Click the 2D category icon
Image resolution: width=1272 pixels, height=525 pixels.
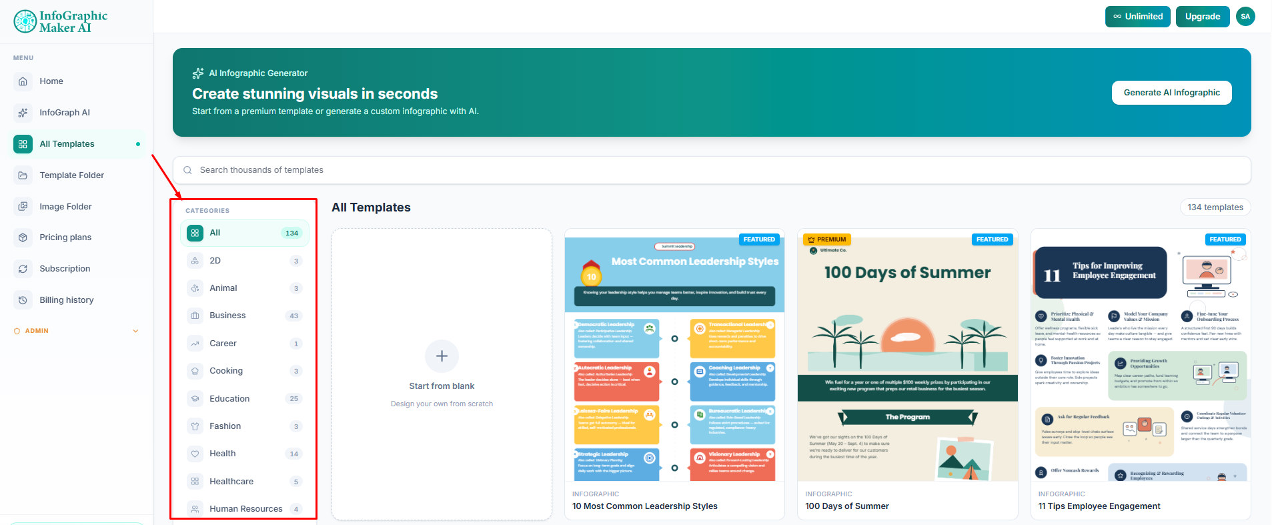(x=195, y=261)
